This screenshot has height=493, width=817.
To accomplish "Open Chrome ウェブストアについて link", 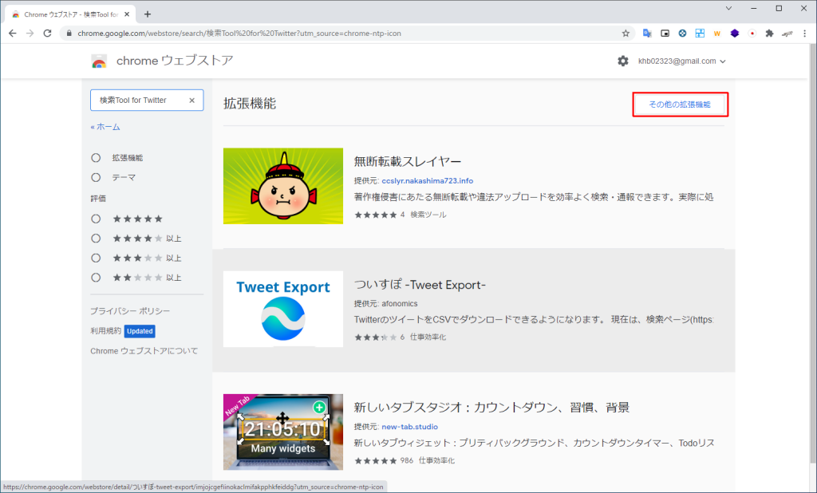I will 144,351.
